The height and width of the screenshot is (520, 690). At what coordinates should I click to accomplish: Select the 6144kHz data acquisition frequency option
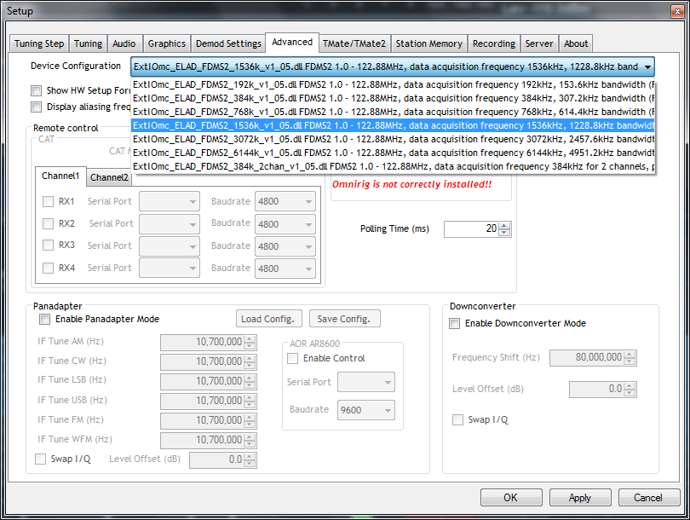click(341, 153)
